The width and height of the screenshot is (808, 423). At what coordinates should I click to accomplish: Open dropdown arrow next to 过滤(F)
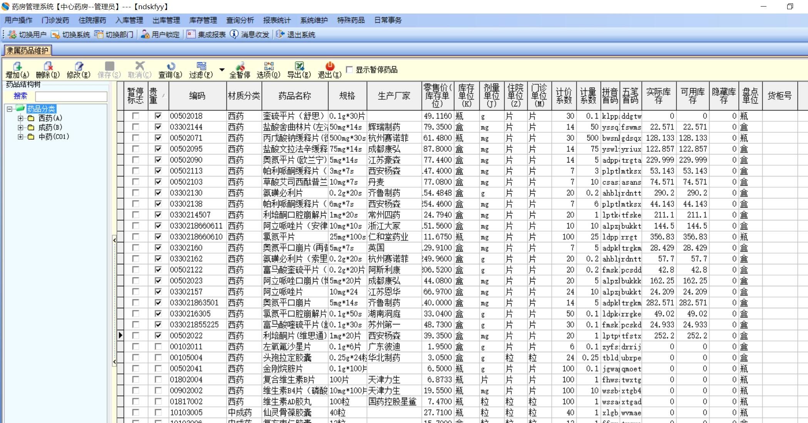[222, 70]
